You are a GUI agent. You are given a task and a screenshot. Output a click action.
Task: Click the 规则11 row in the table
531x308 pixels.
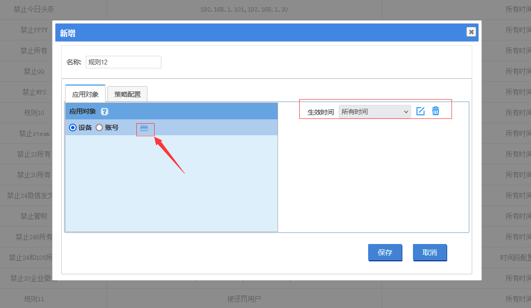tap(34, 299)
